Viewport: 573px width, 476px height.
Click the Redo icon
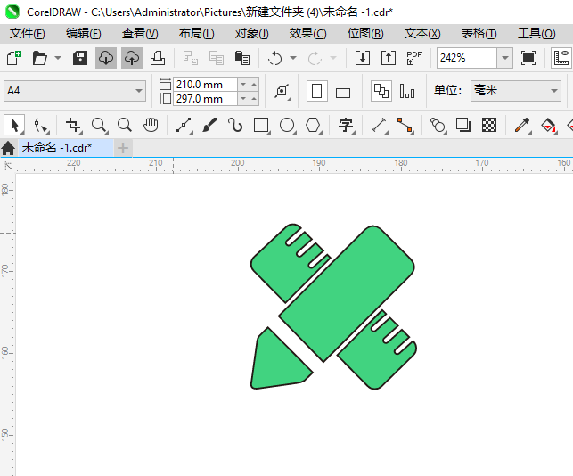pyautogui.click(x=315, y=58)
